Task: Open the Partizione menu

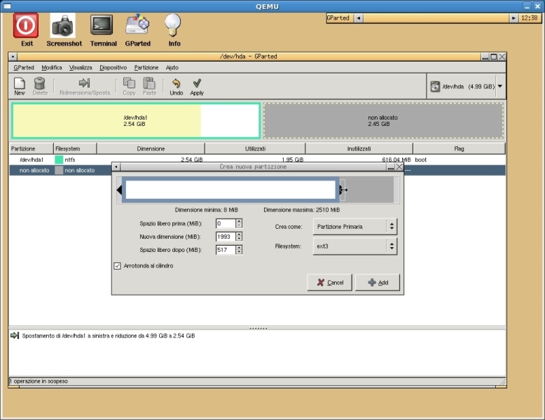Action: point(146,67)
